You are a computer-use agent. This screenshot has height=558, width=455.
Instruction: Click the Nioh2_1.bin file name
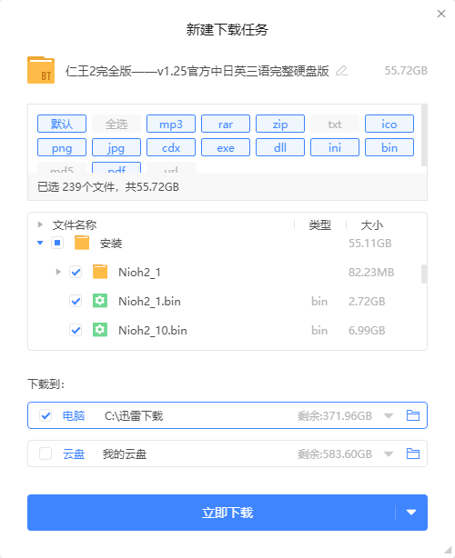tap(149, 302)
